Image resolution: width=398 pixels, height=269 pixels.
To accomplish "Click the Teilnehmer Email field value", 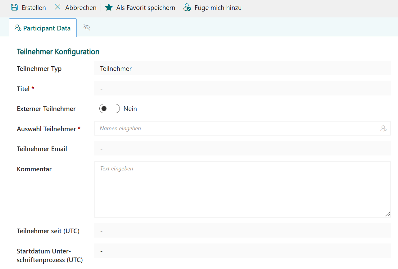I will point(242,149).
